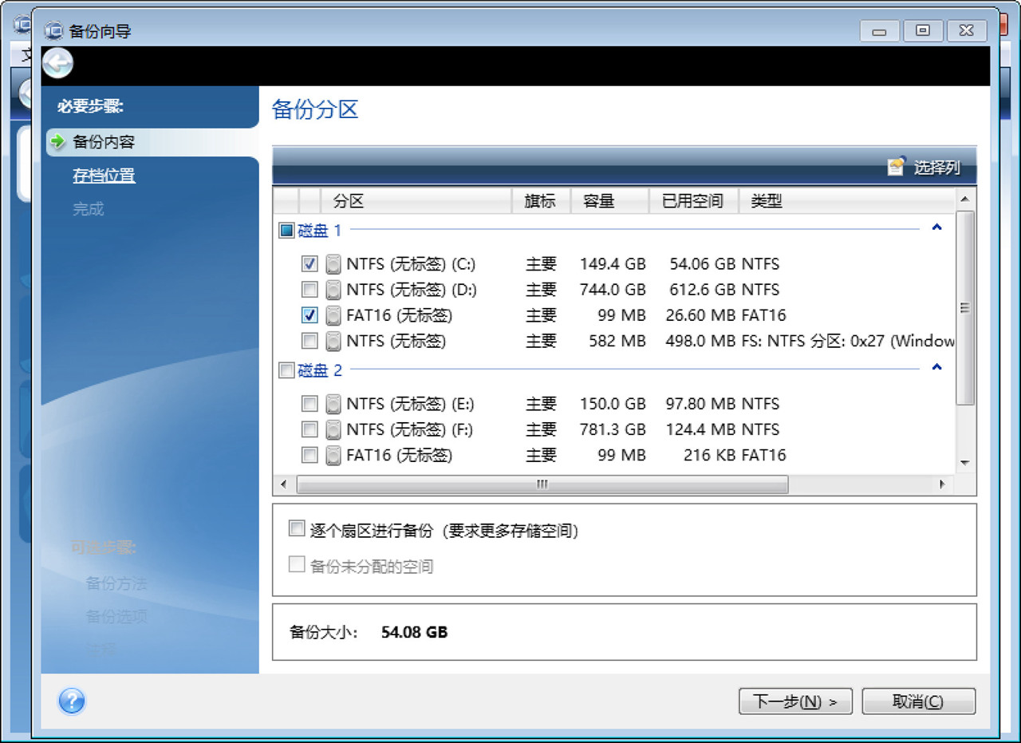Click the help question mark icon
The height and width of the screenshot is (743, 1021).
[x=72, y=702]
